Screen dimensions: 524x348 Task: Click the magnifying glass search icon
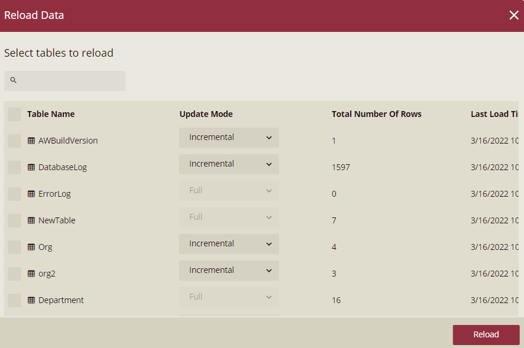click(13, 80)
